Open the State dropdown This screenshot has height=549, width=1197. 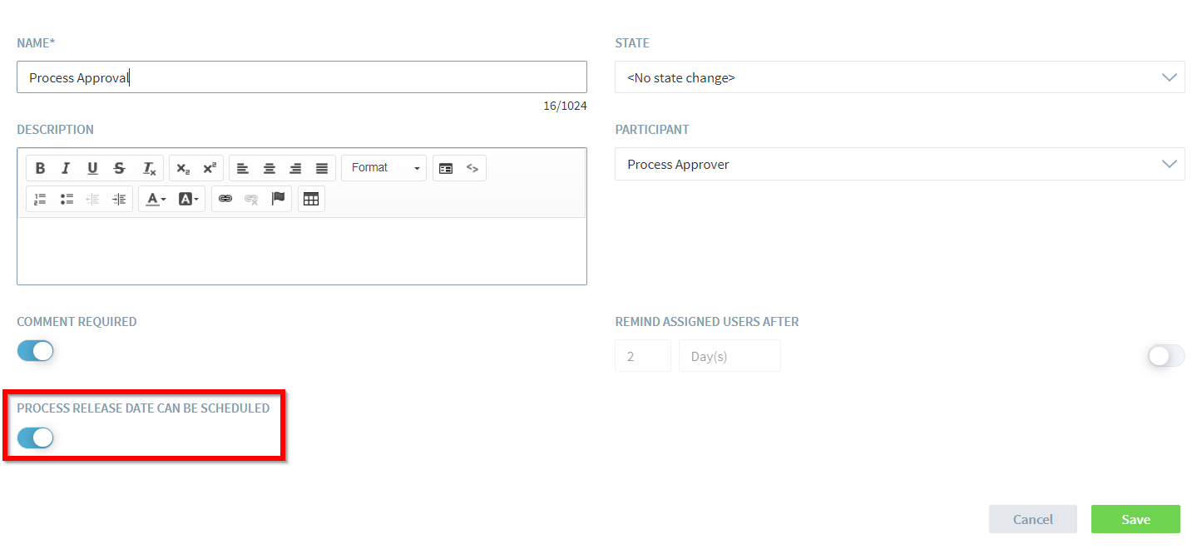(899, 77)
